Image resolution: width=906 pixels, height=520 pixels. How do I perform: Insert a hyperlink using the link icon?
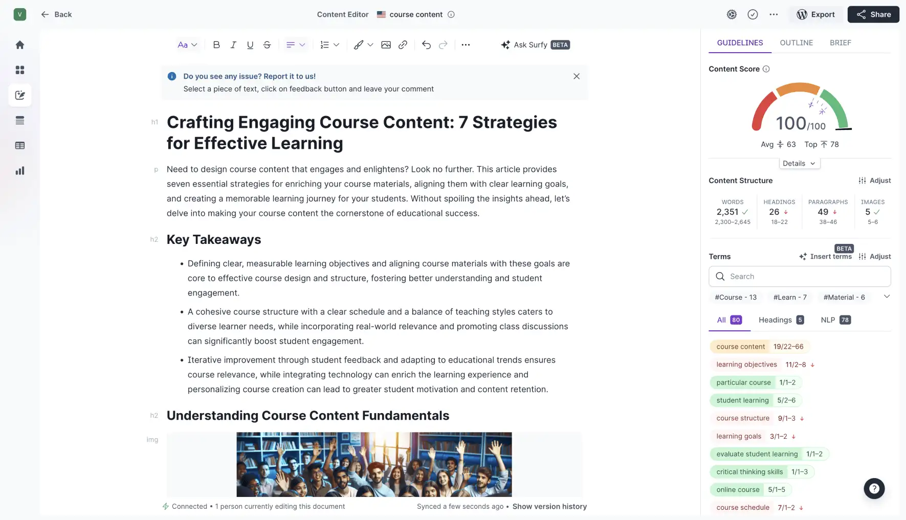click(x=403, y=45)
